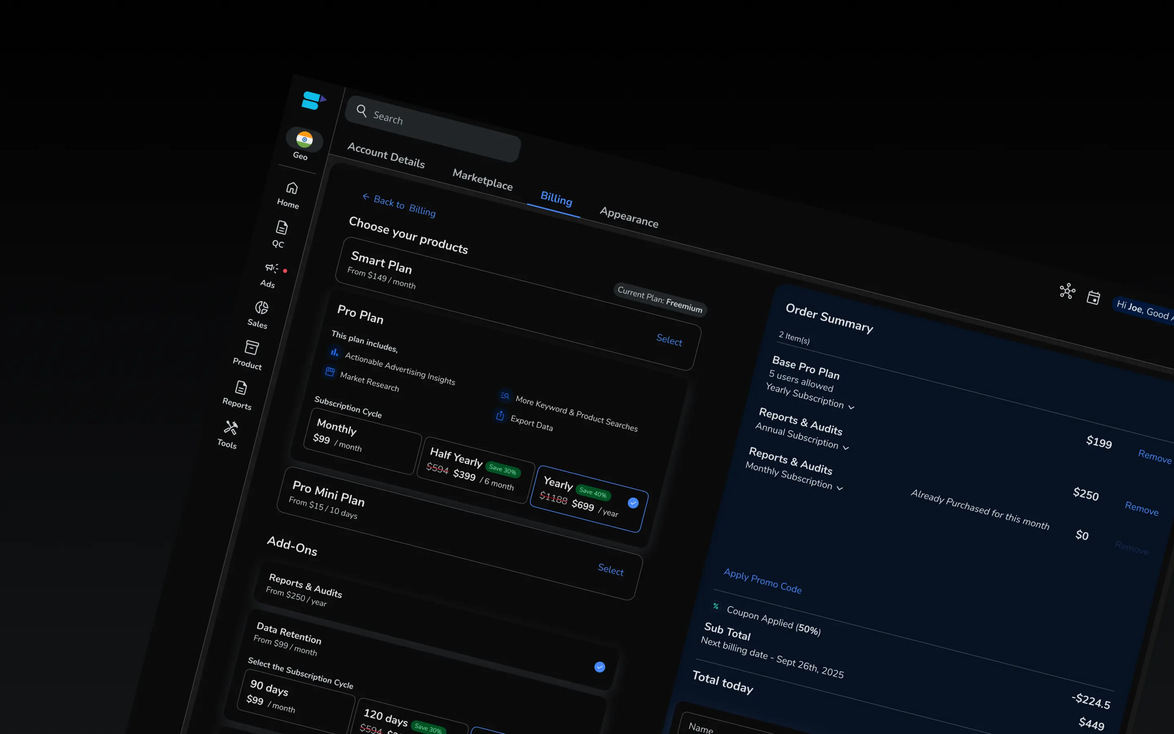Open the calendar icon in the header

(x=1093, y=298)
